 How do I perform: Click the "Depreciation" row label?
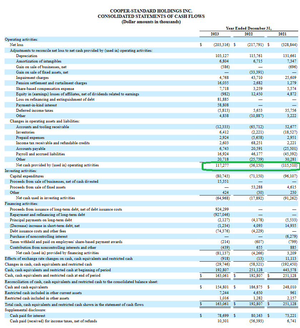(x=26, y=56)
